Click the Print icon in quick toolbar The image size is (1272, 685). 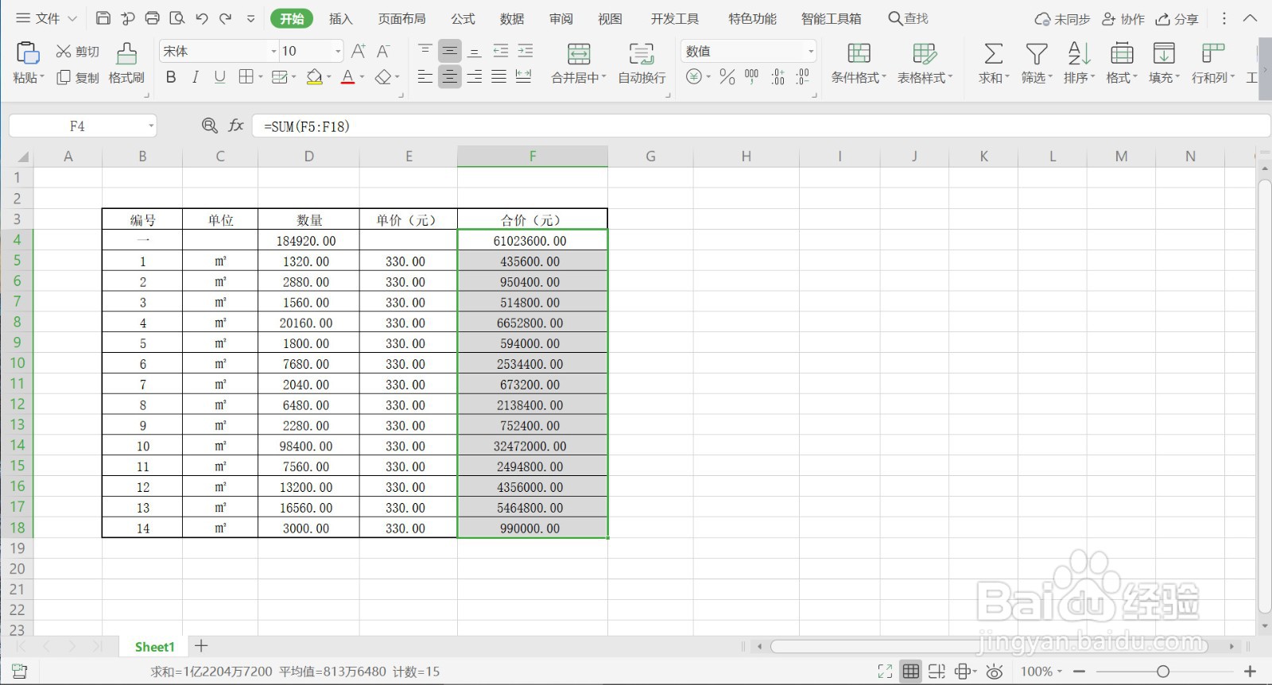click(x=153, y=18)
